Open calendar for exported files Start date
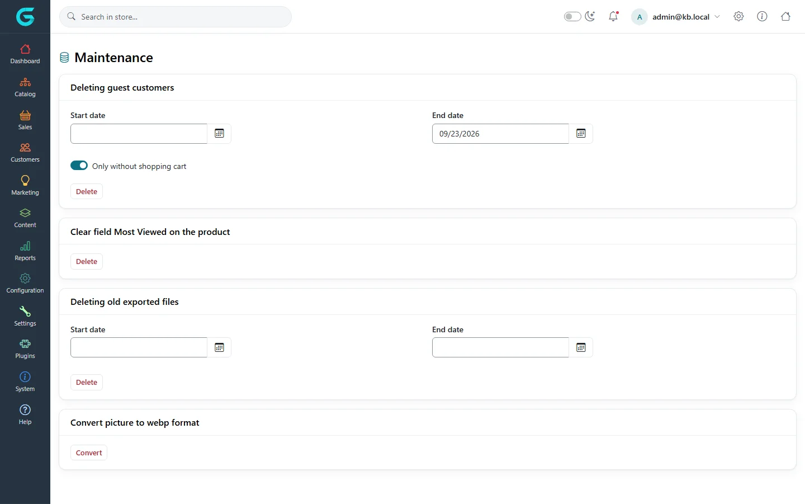Image resolution: width=805 pixels, height=504 pixels. pyautogui.click(x=219, y=347)
